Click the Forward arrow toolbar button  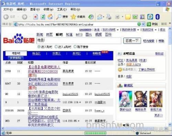point(24,17)
